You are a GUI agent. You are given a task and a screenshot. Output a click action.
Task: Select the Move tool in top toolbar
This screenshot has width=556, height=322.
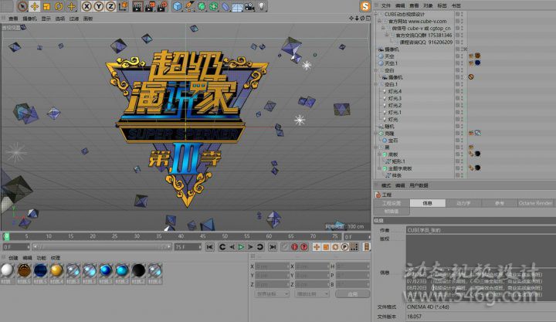(x=34, y=6)
